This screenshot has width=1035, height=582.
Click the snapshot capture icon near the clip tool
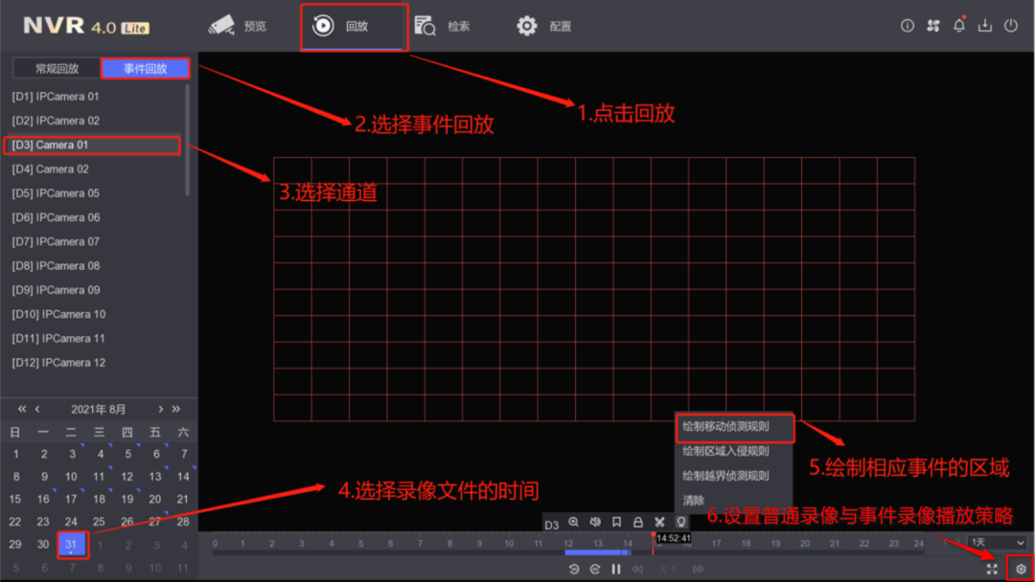[x=681, y=523]
